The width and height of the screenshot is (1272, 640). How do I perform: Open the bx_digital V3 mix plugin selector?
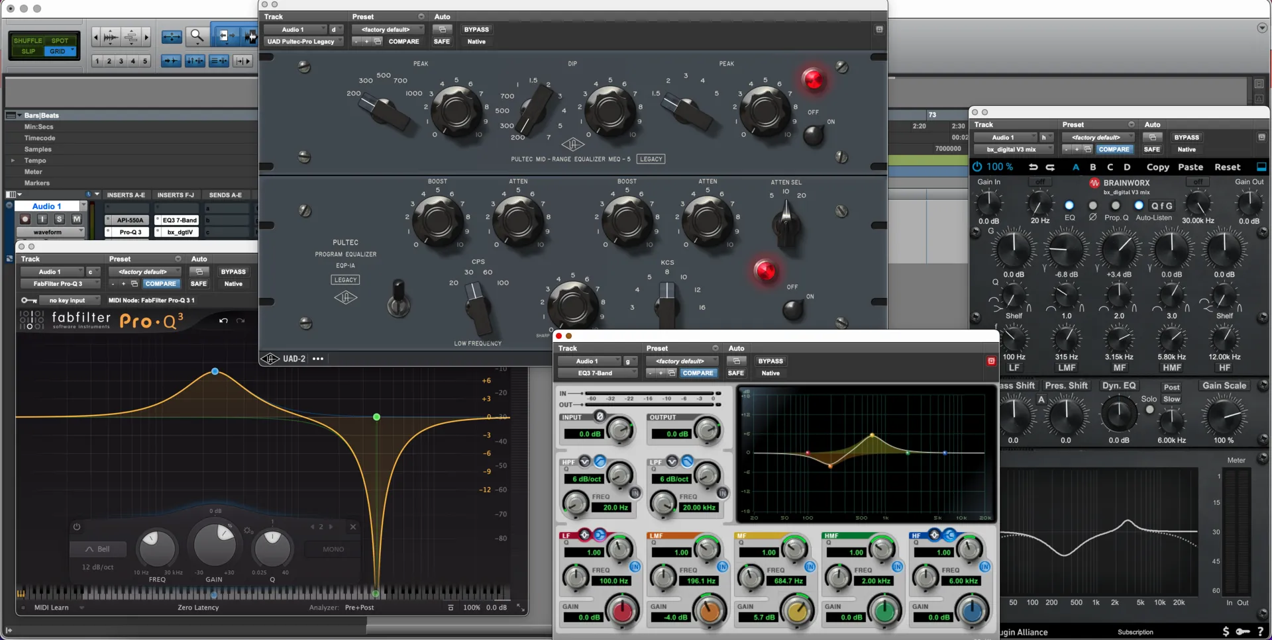pos(1014,150)
